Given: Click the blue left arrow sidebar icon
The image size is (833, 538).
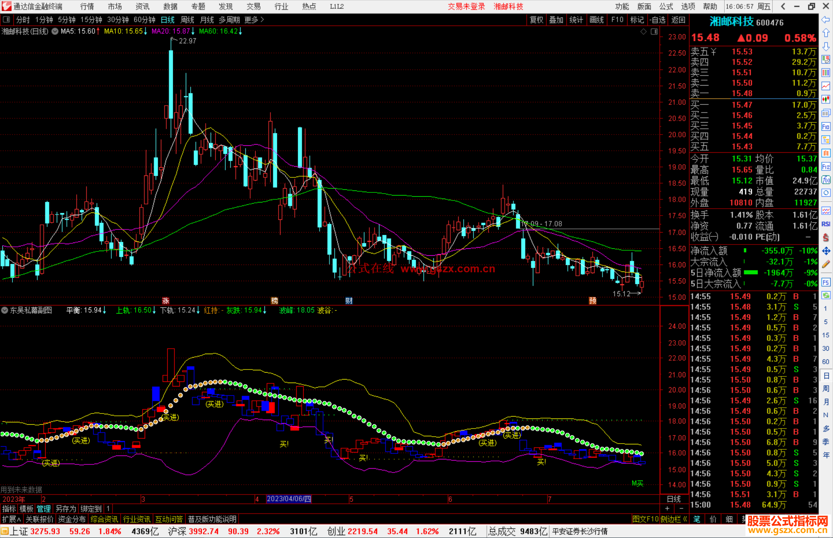Looking at the screenshot, I should click(826, 20).
